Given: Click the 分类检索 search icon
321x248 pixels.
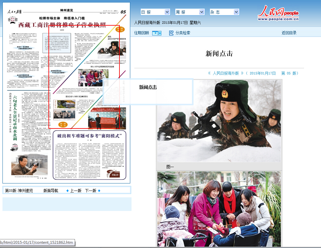Looking at the screenshot, I should coord(171,33).
